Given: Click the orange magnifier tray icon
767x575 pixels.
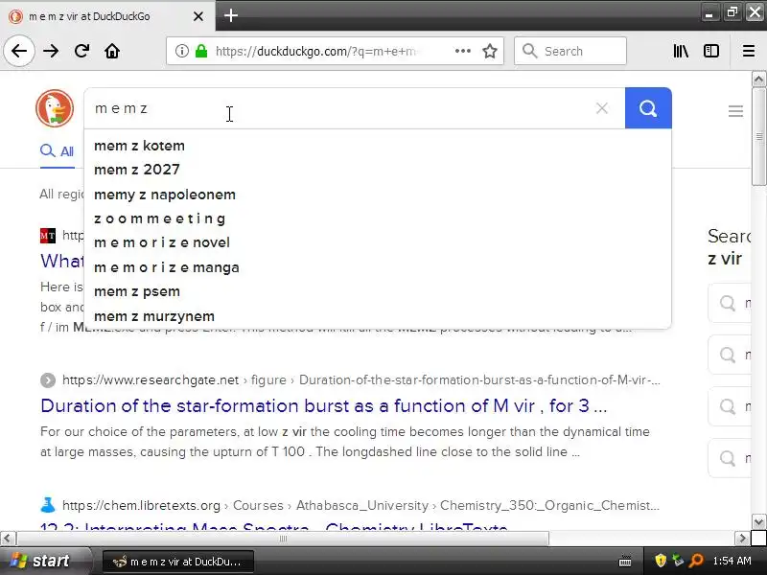Looking at the screenshot, I should click(696, 561).
